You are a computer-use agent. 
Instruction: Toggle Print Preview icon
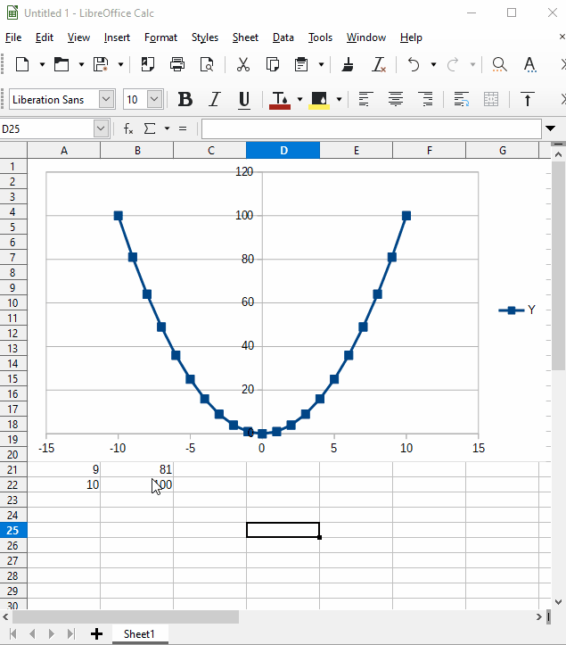pos(207,64)
